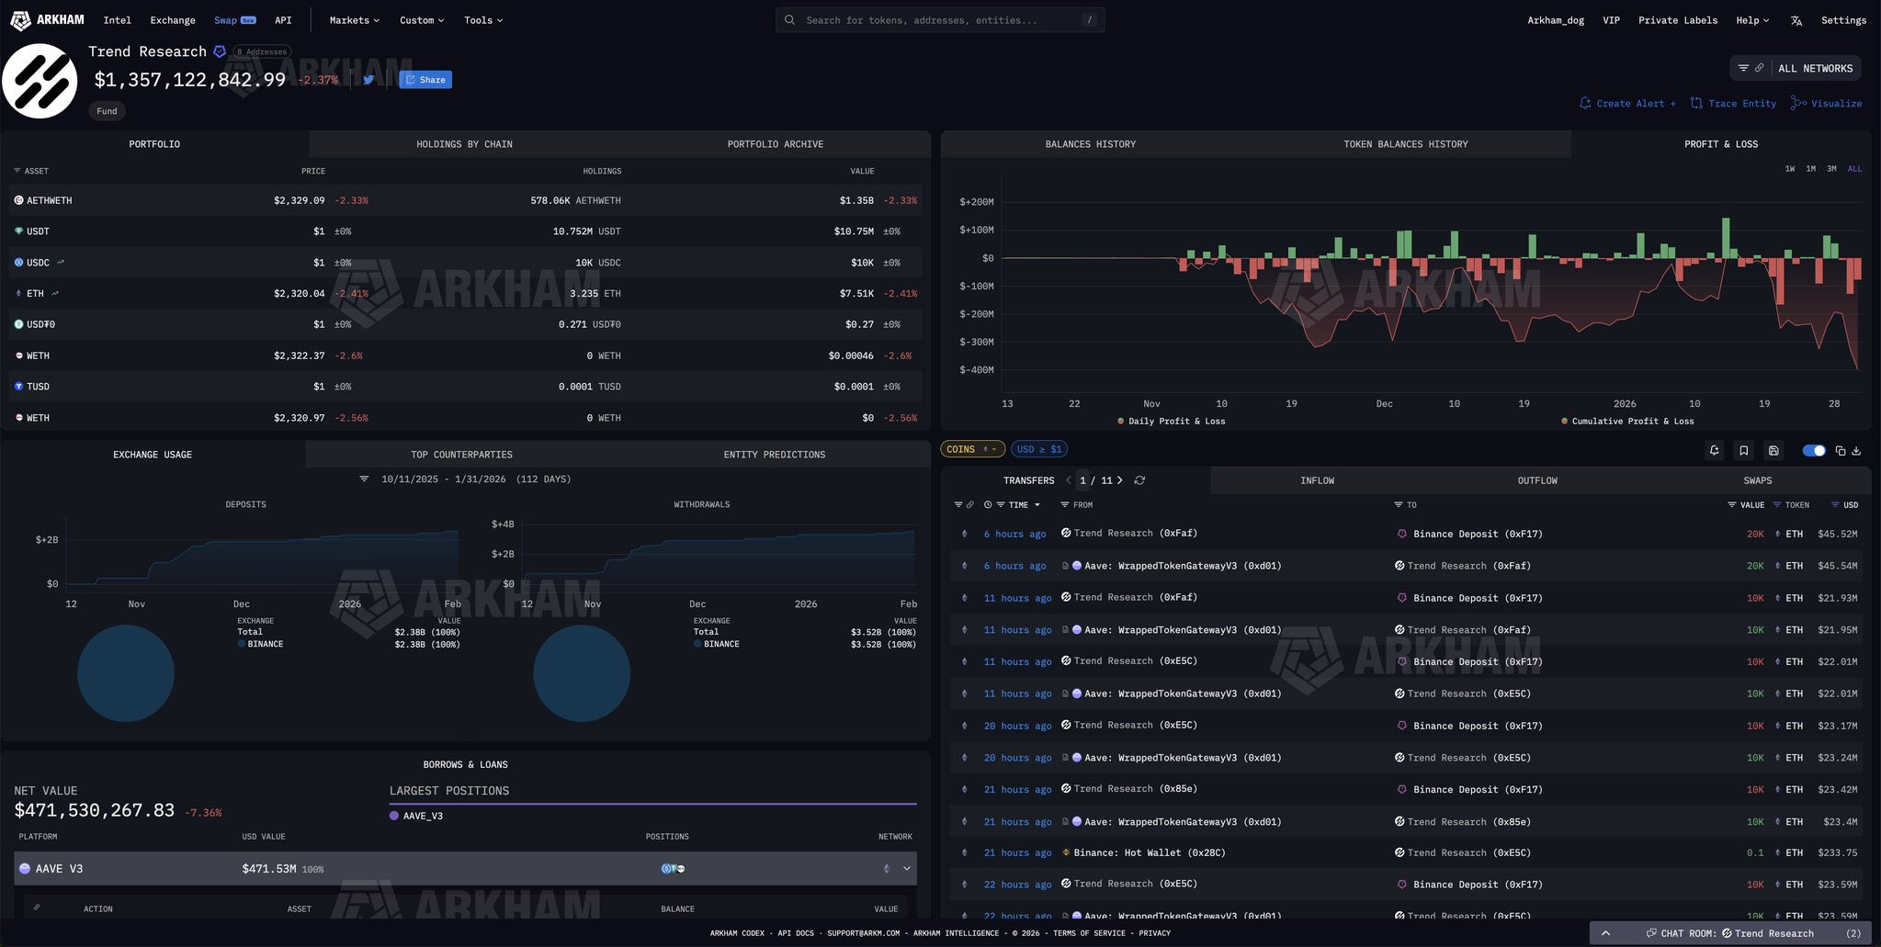Click the save disk icon above transfers

1773,450
